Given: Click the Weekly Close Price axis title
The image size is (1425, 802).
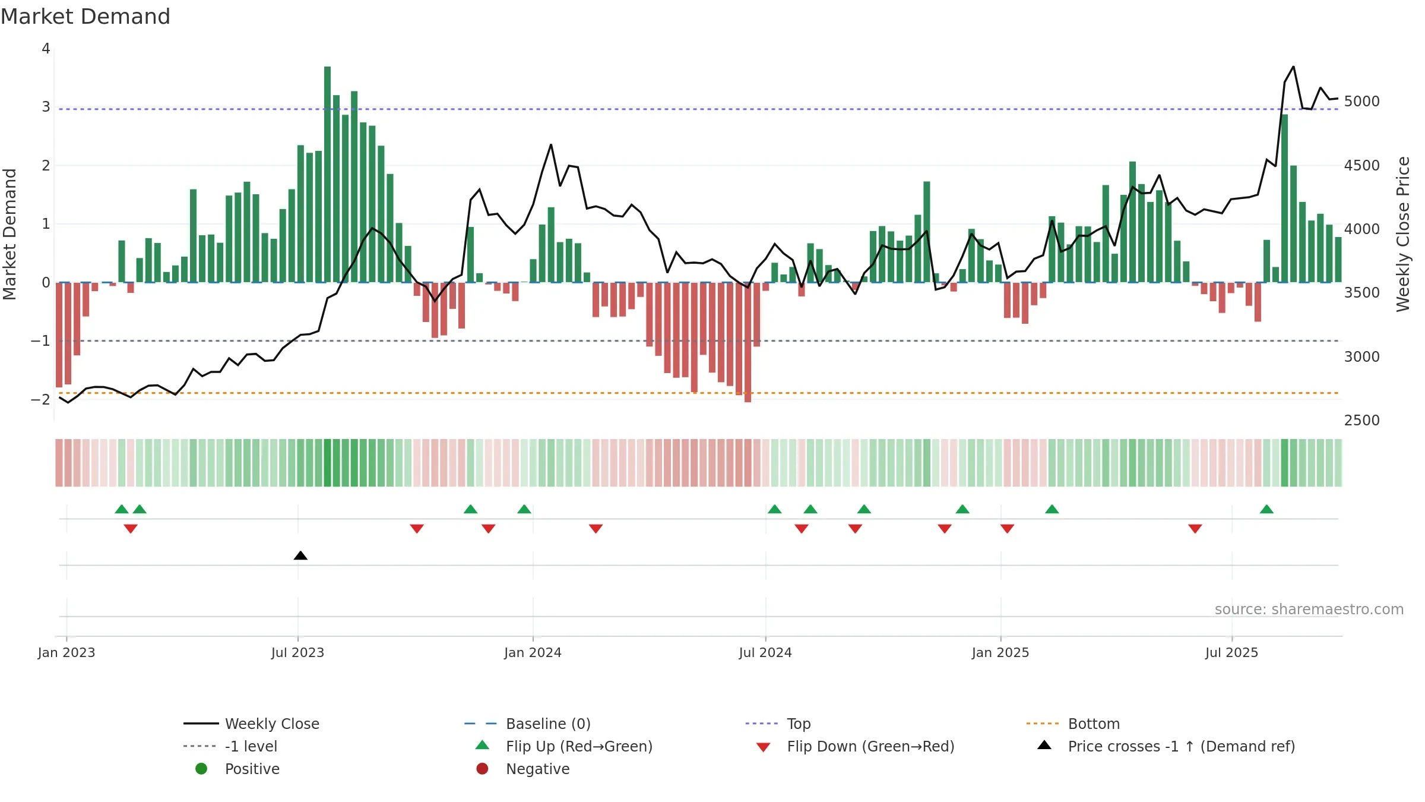Looking at the screenshot, I should (x=1403, y=234).
